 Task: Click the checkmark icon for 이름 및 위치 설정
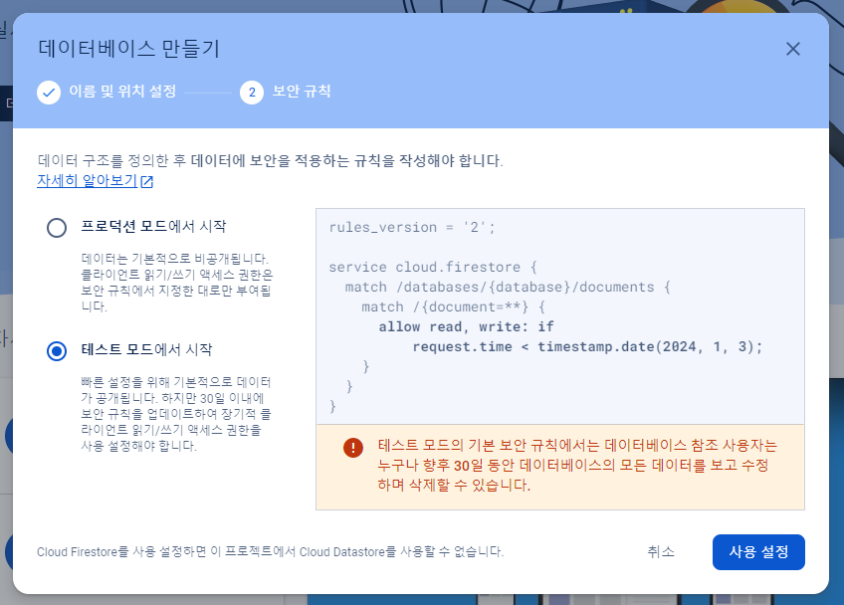[49, 93]
